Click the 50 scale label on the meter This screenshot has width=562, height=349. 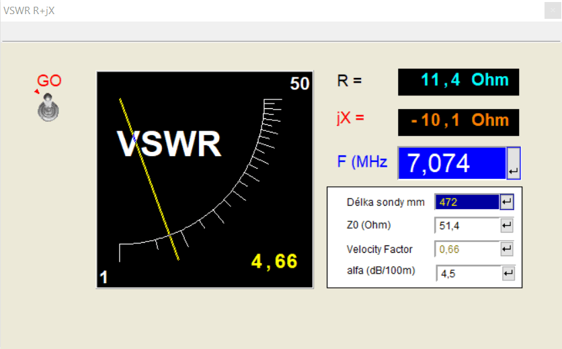coord(299,84)
